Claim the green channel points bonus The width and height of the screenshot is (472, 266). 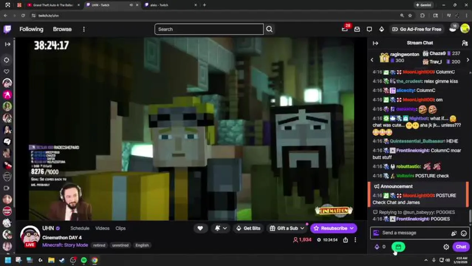pyautogui.click(x=398, y=247)
